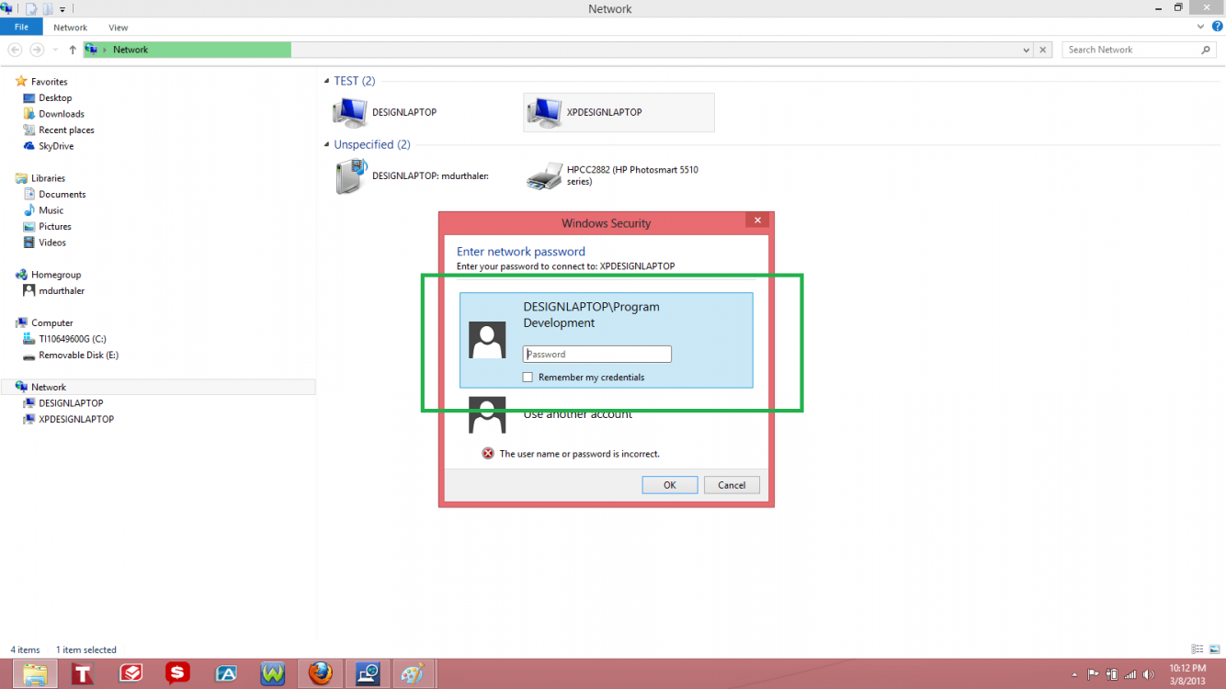
Task: Click the Forward navigation arrow
Action: 37,50
